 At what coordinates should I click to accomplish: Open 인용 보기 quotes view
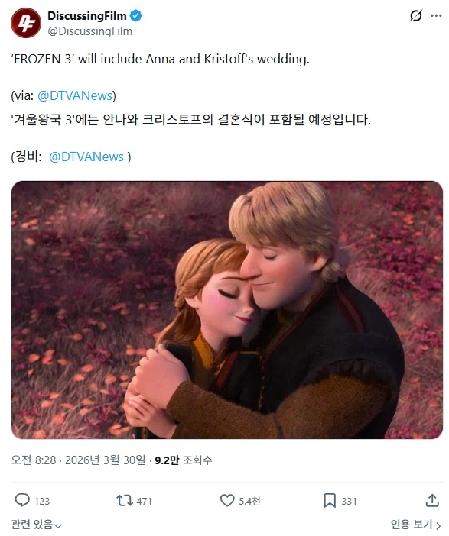[416, 525]
